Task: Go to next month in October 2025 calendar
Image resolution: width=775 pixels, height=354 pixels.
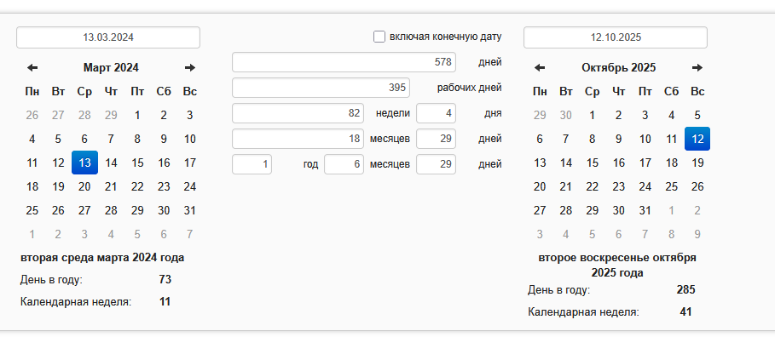Action: pos(697,67)
